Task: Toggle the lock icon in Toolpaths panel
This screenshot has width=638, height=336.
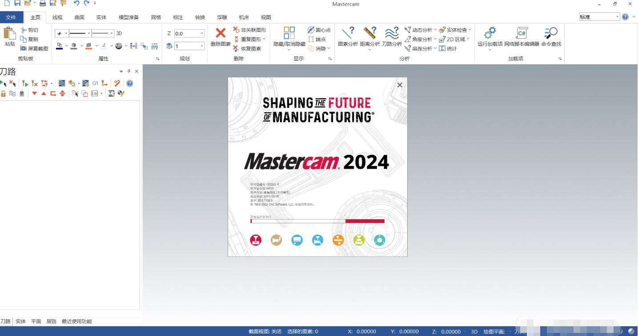Action: click(x=4, y=93)
